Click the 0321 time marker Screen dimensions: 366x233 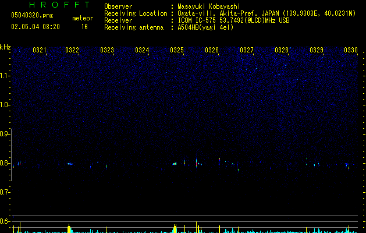coord(40,50)
